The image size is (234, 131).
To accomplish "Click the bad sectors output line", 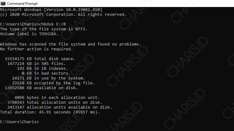I will pyautogui.click(x=46, y=73).
